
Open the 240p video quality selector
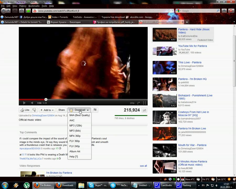click(x=132, y=103)
